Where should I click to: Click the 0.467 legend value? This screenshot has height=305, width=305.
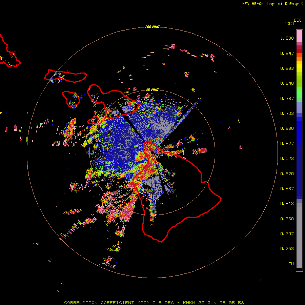[287, 189]
